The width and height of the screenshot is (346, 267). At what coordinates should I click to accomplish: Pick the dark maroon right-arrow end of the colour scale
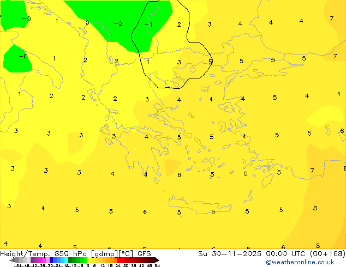pos(157,260)
